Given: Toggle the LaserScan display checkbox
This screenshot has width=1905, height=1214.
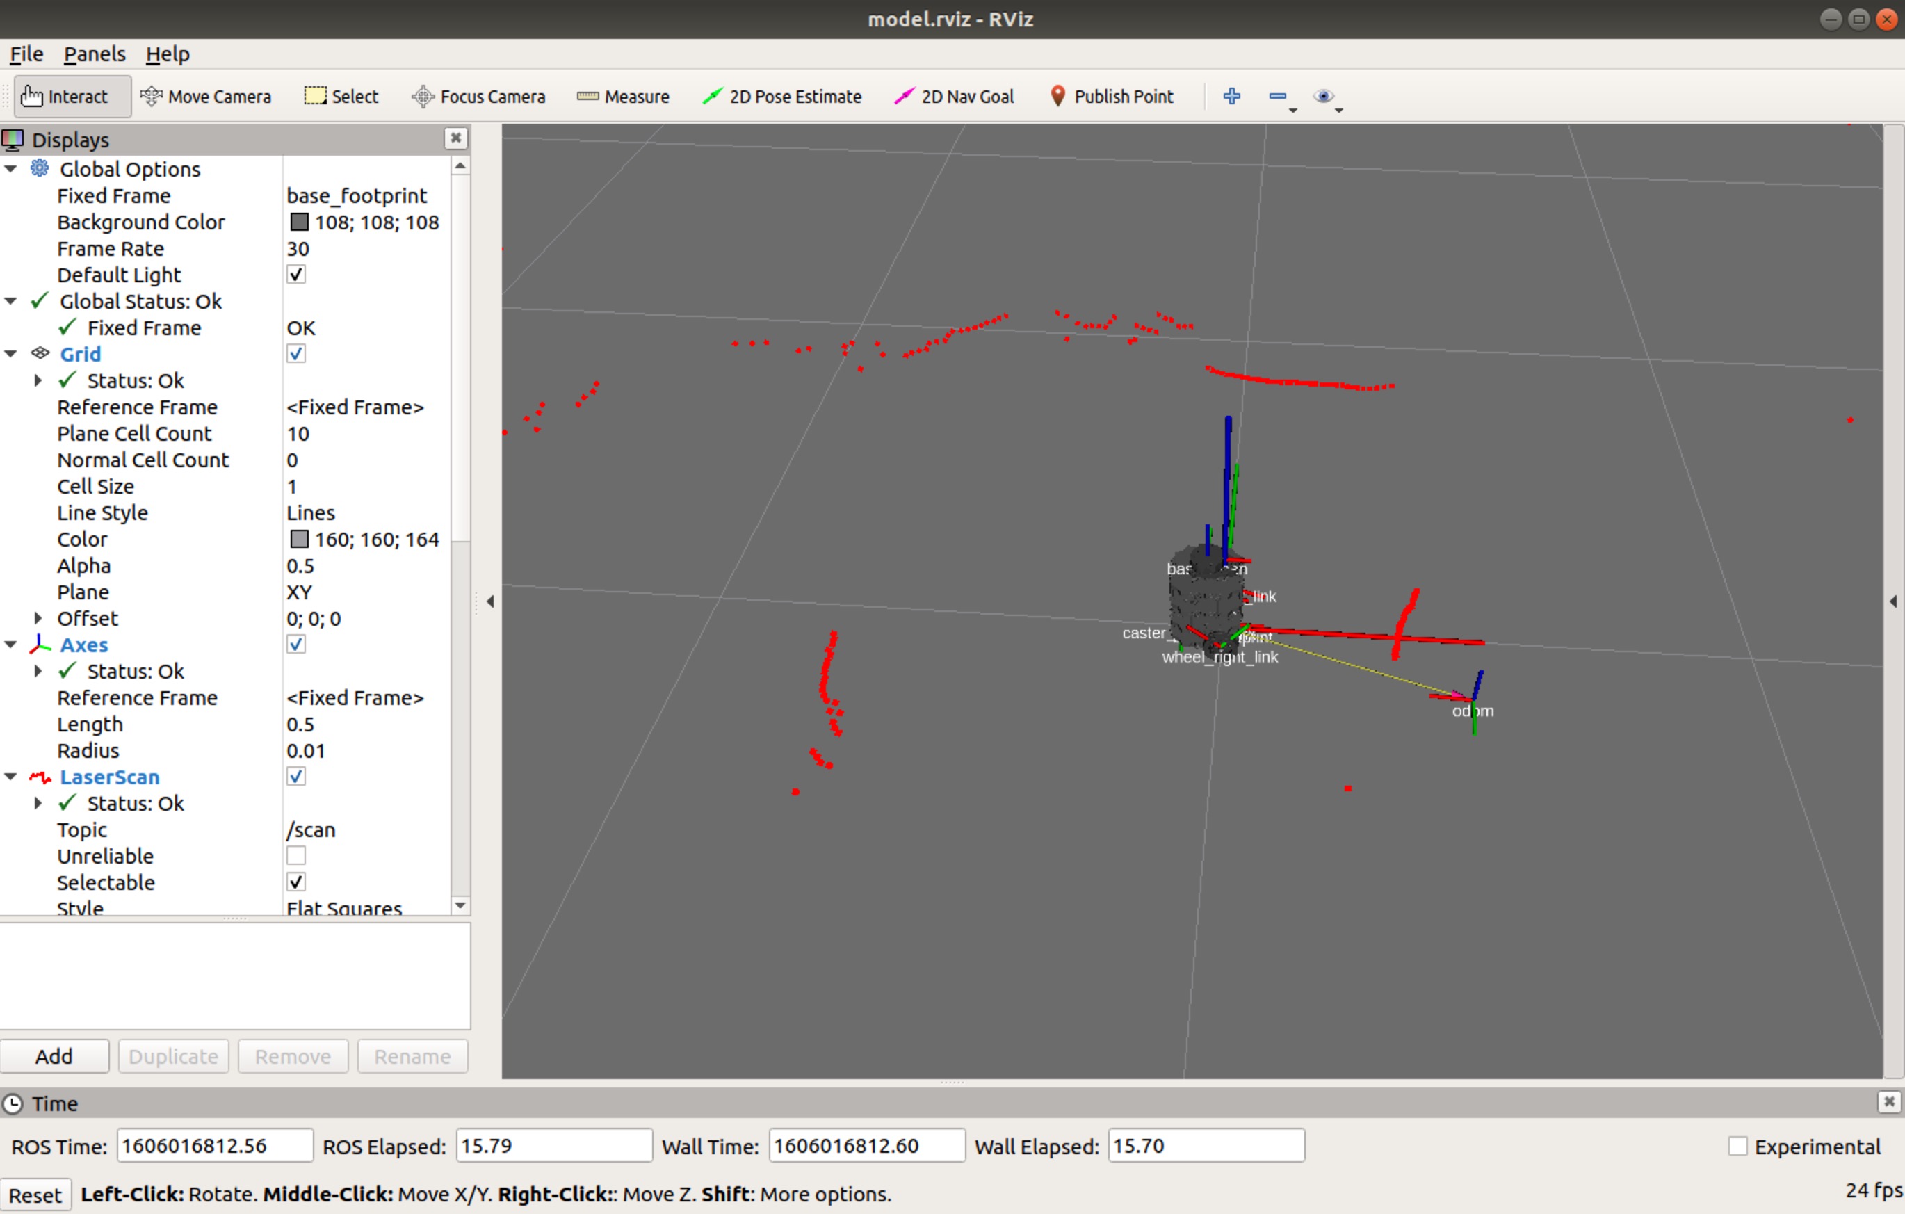Looking at the screenshot, I should (296, 777).
